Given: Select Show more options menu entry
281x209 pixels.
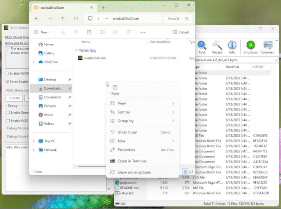Looking at the screenshot, I should click(134, 172).
